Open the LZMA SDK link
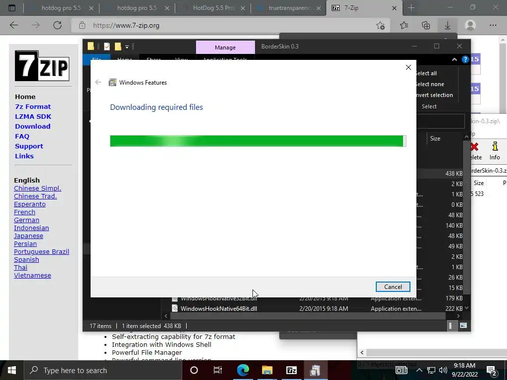Viewport: 507px width, 380px height. (x=33, y=117)
